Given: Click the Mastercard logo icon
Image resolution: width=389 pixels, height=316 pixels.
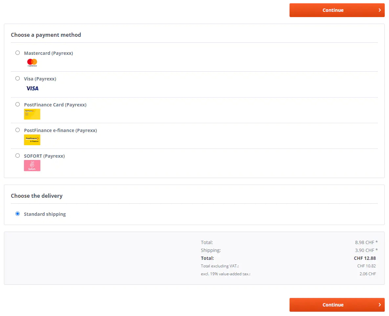Looking at the screenshot, I should 32,62.
